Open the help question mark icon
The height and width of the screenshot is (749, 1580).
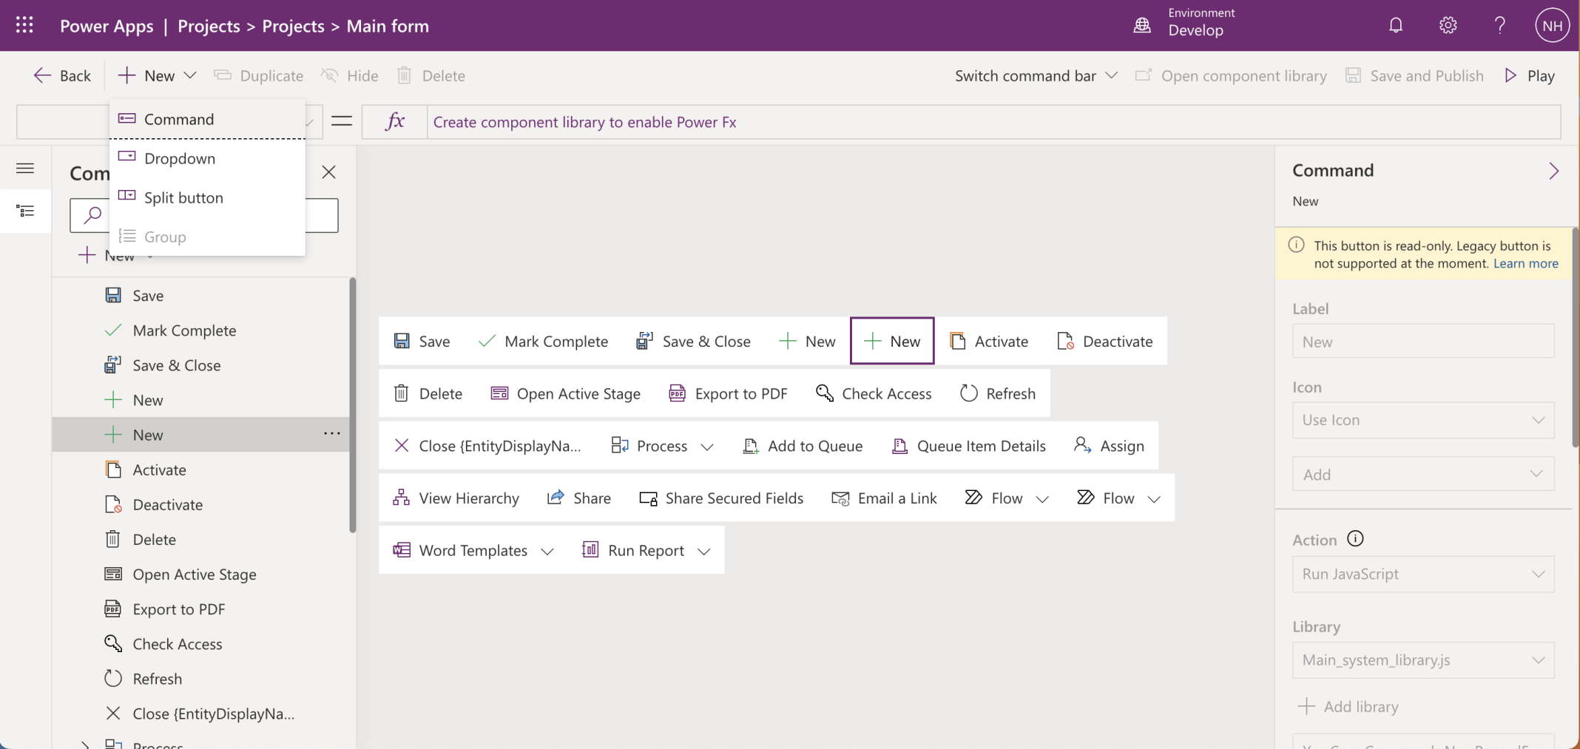[x=1499, y=25]
